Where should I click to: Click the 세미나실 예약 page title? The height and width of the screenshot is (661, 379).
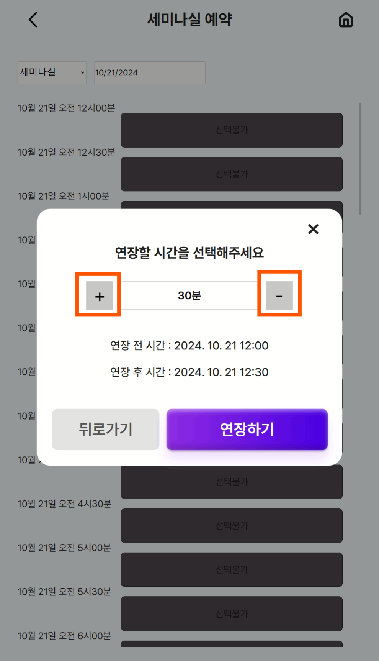[x=189, y=20]
